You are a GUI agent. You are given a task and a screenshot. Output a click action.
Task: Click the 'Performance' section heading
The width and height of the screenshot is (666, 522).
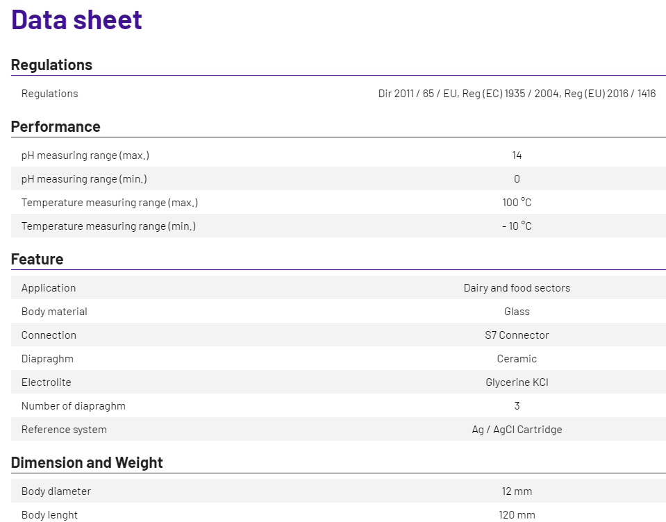tap(56, 126)
